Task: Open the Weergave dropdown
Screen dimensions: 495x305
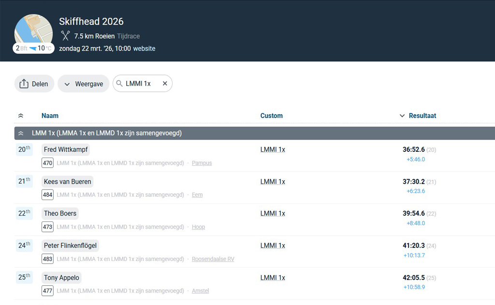Action: point(83,84)
